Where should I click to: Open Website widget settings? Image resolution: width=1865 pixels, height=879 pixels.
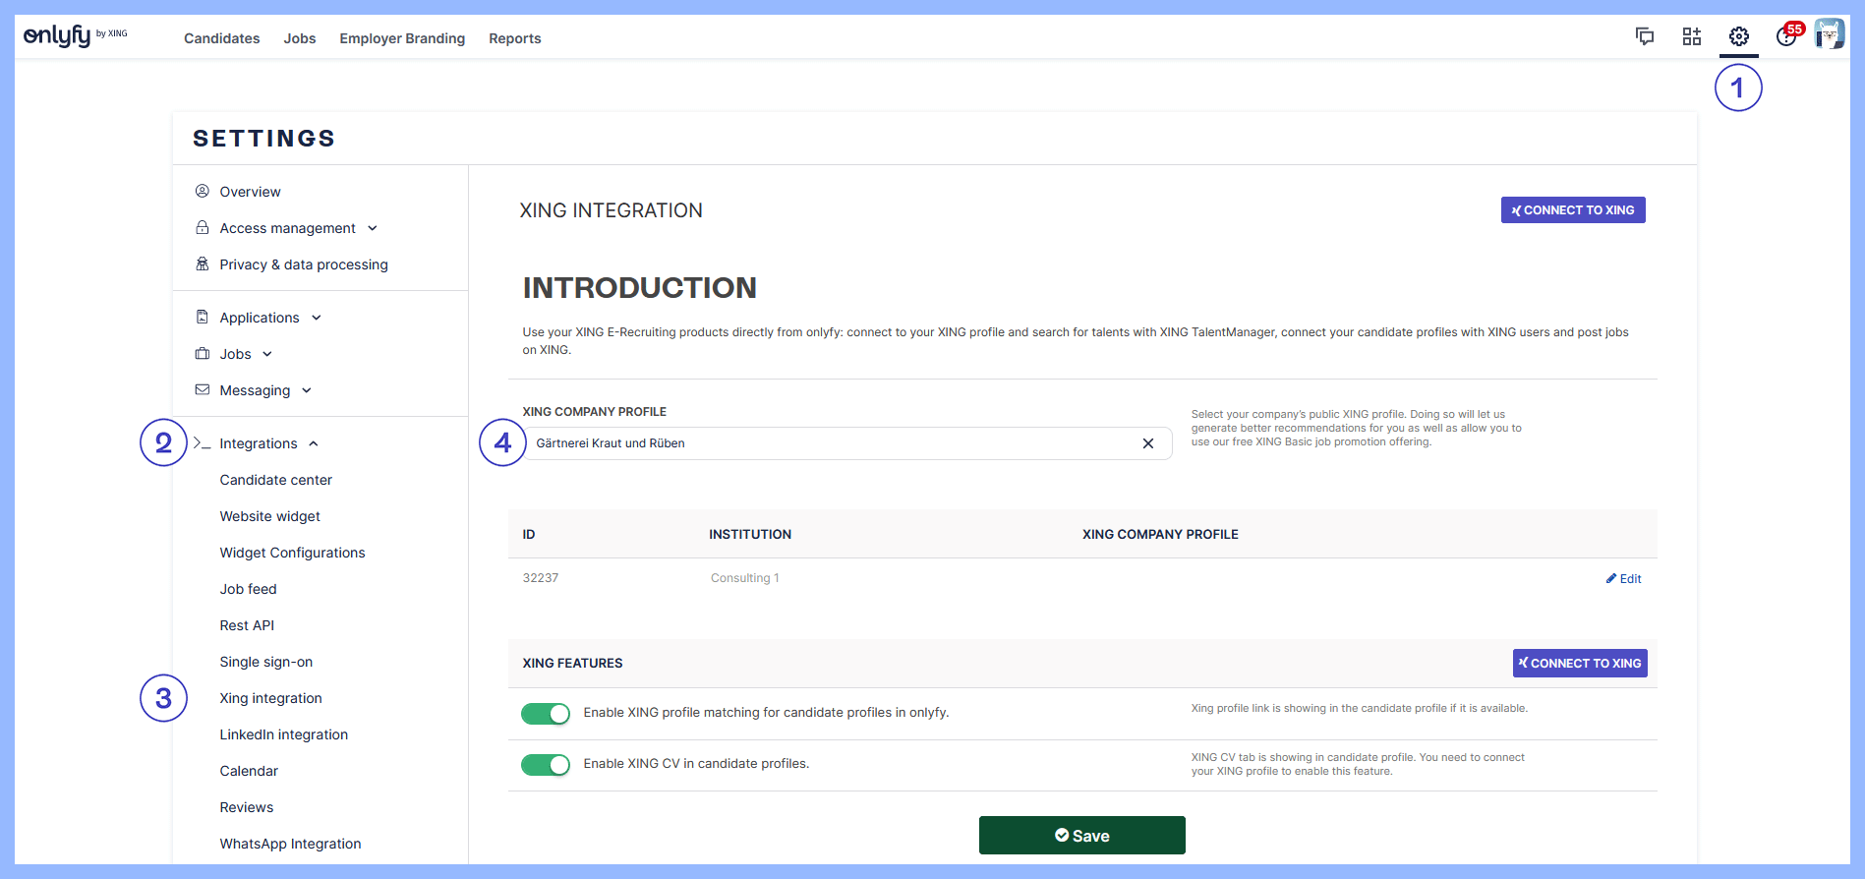pyautogui.click(x=270, y=516)
